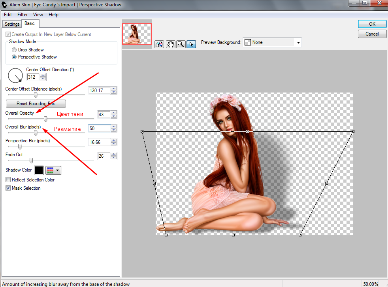Screen dimensions: 388x287
Task: Switch to the Settings tab
Action: 12,24
